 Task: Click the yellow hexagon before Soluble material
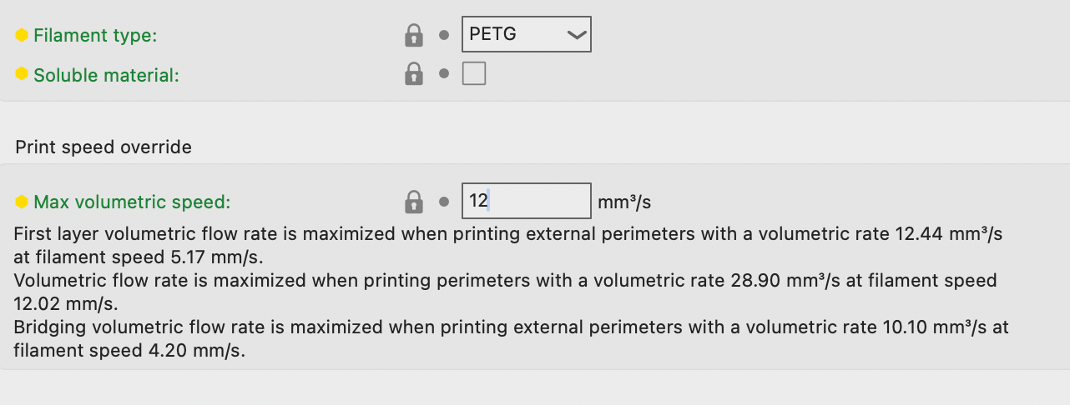click(x=22, y=75)
